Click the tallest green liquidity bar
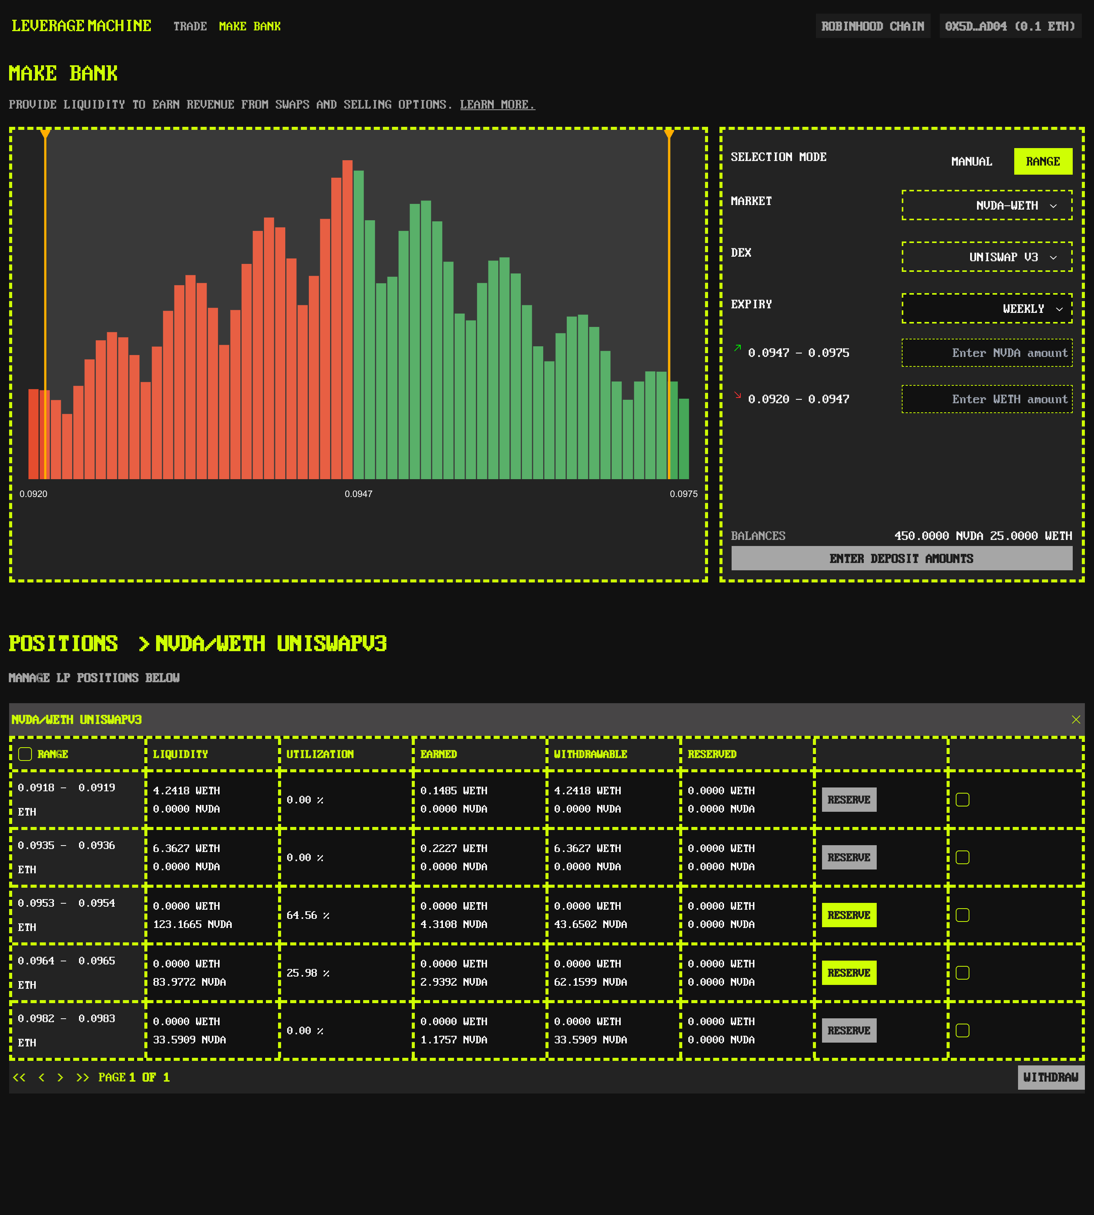The width and height of the screenshot is (1094, 1215). click(x=359, y=325)
